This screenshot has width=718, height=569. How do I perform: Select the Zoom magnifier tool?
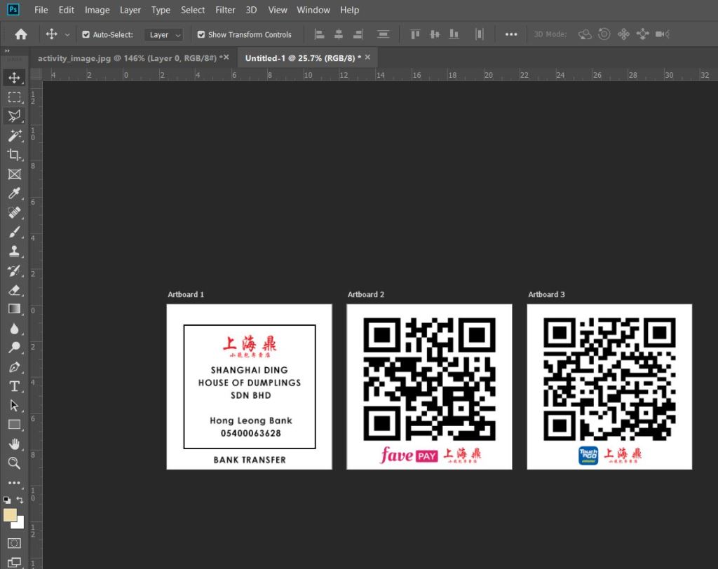coord(14,463)
